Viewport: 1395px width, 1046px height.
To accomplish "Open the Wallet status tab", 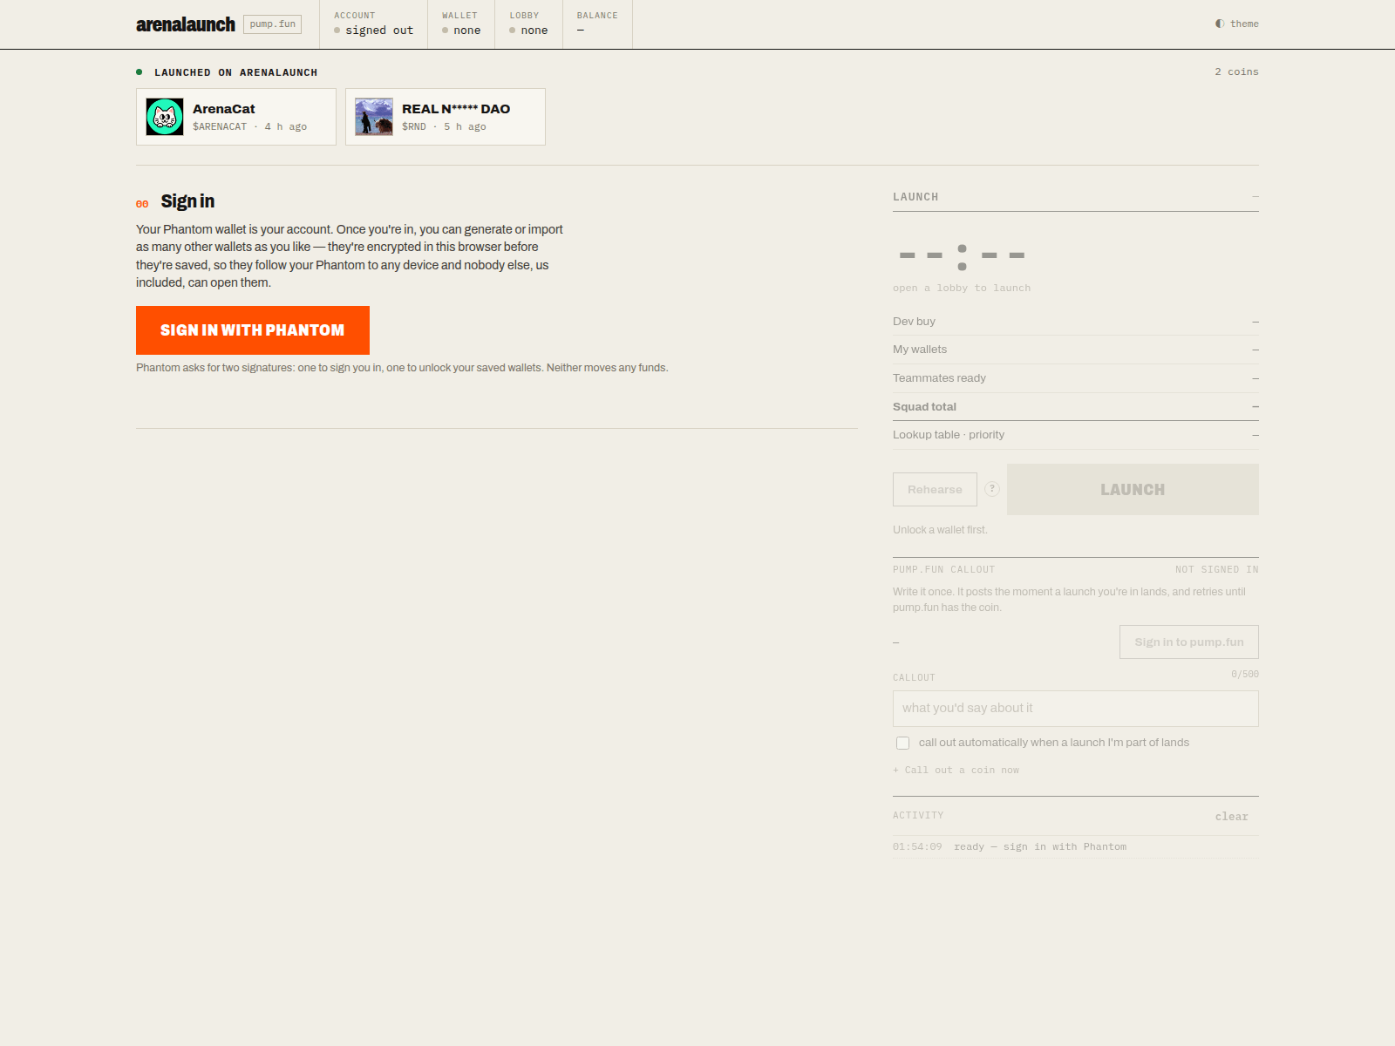I will (461, 24).
